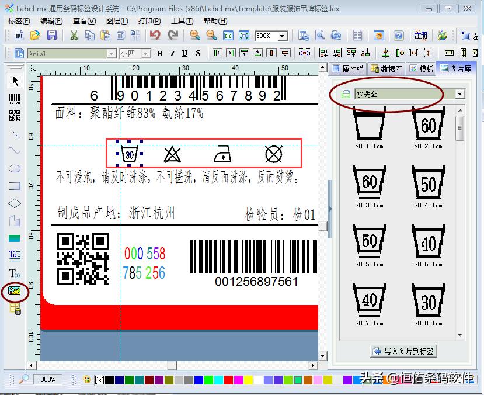Image resolution: width=484 pixels, height=395 pixels.
Task: Select the ellipse shape tool
Action: pos(15,168)
